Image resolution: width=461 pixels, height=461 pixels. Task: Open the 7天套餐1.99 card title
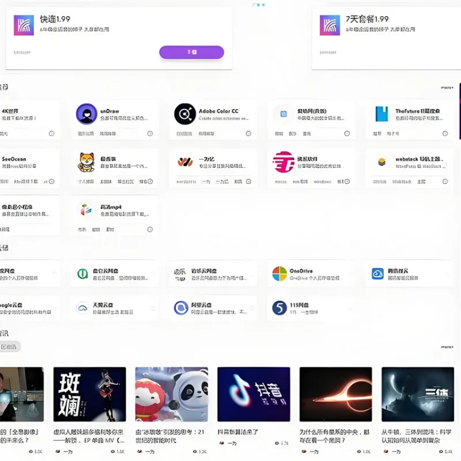(367, 19)
